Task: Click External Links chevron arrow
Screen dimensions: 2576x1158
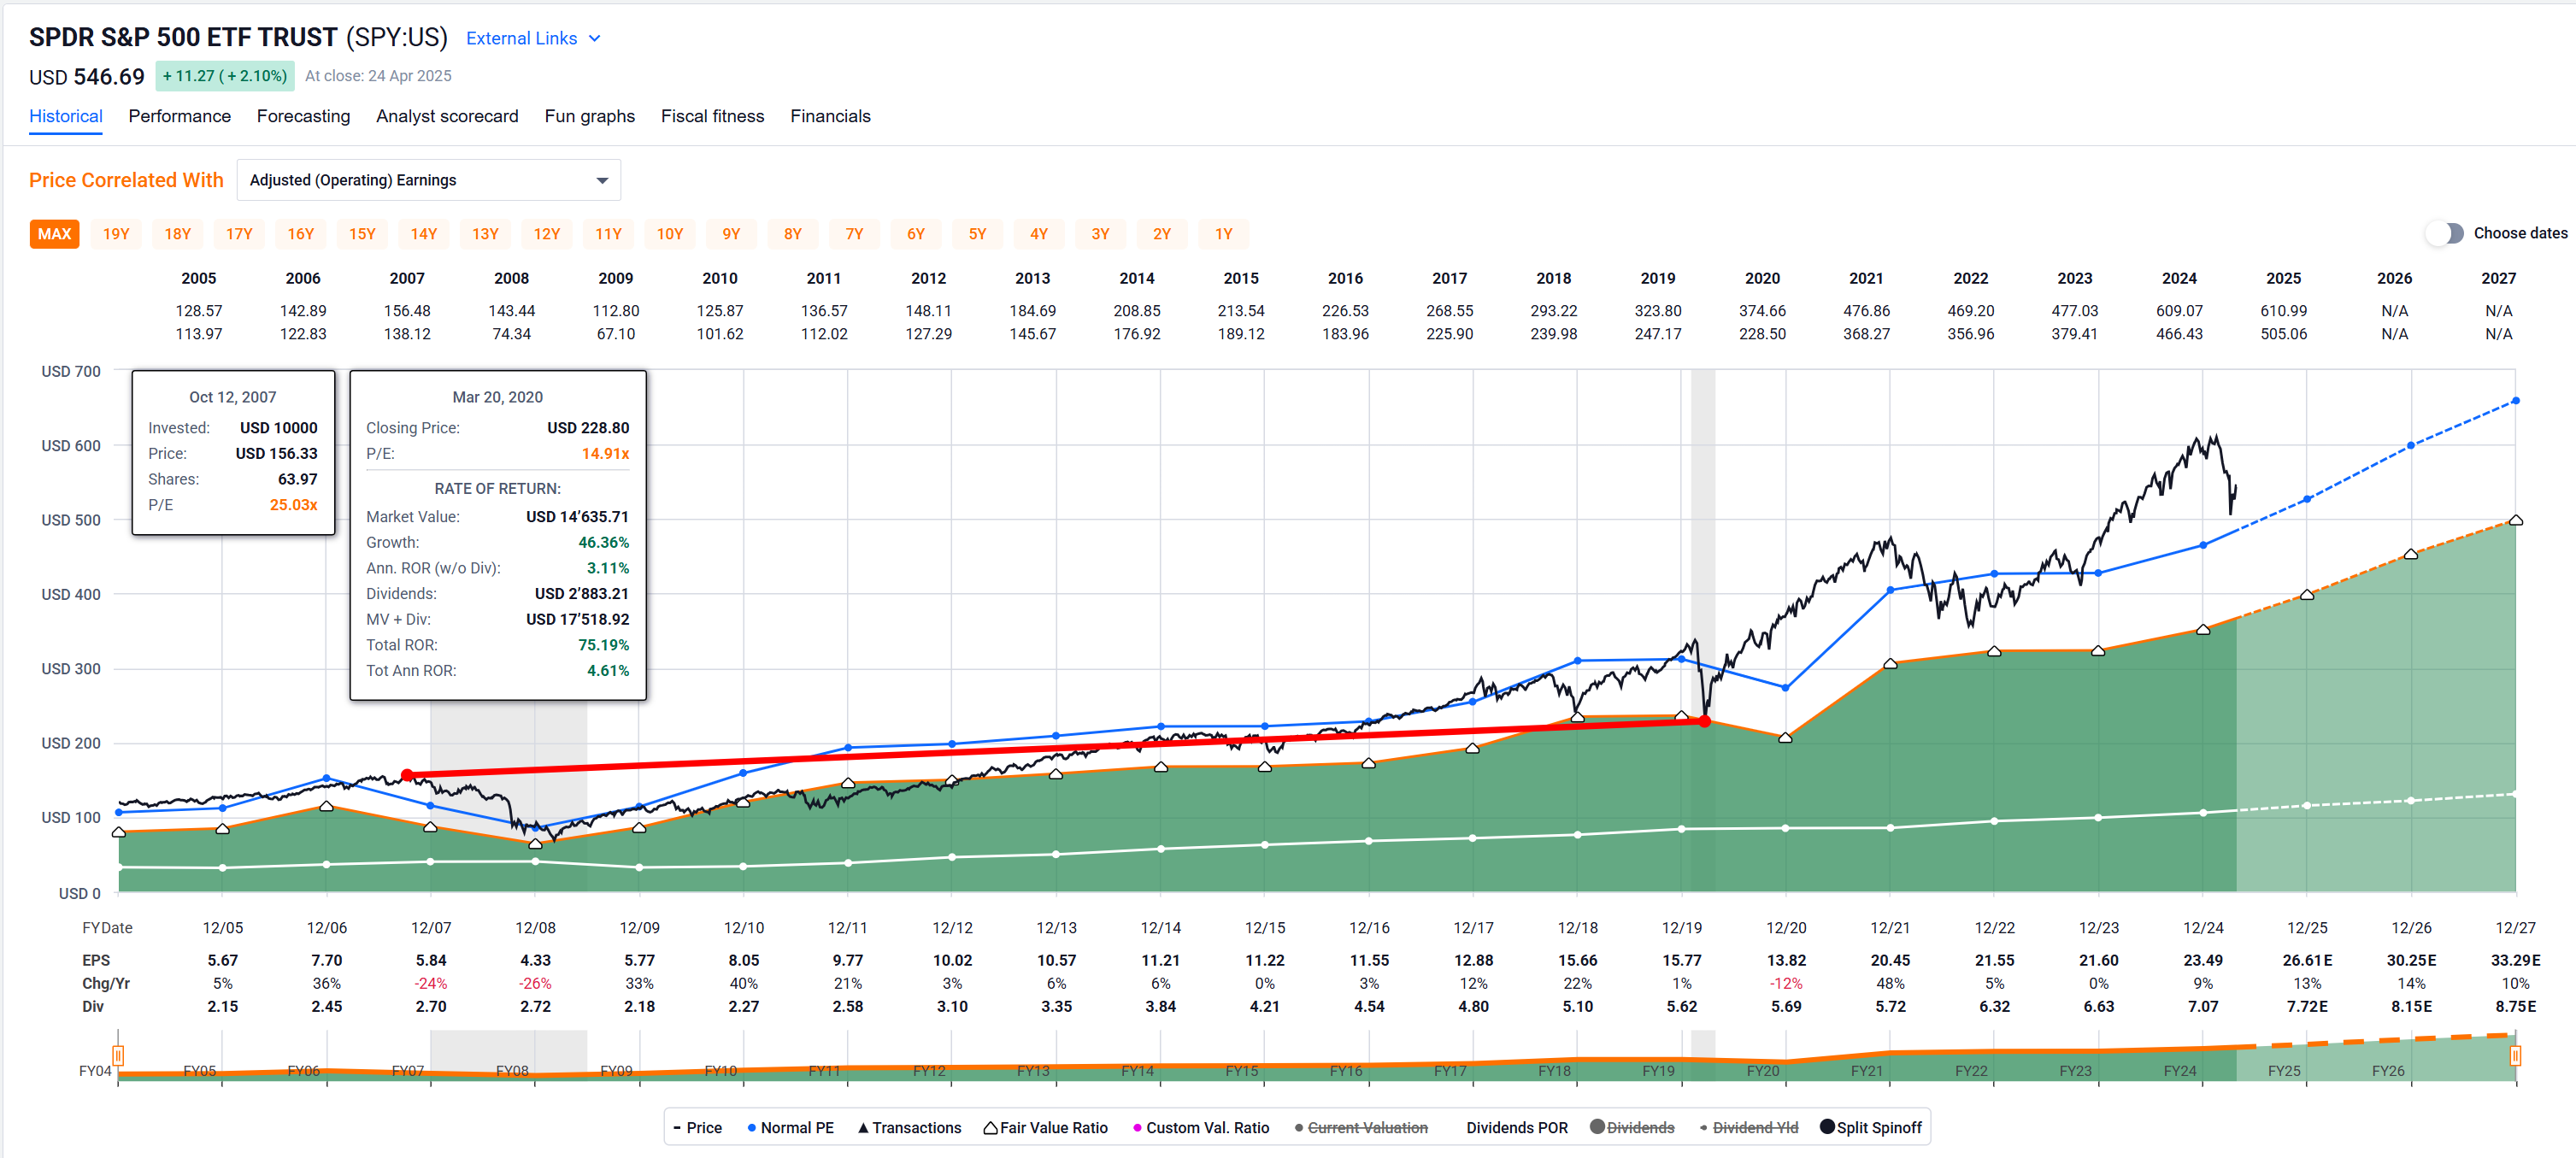Action: (594, 38)
